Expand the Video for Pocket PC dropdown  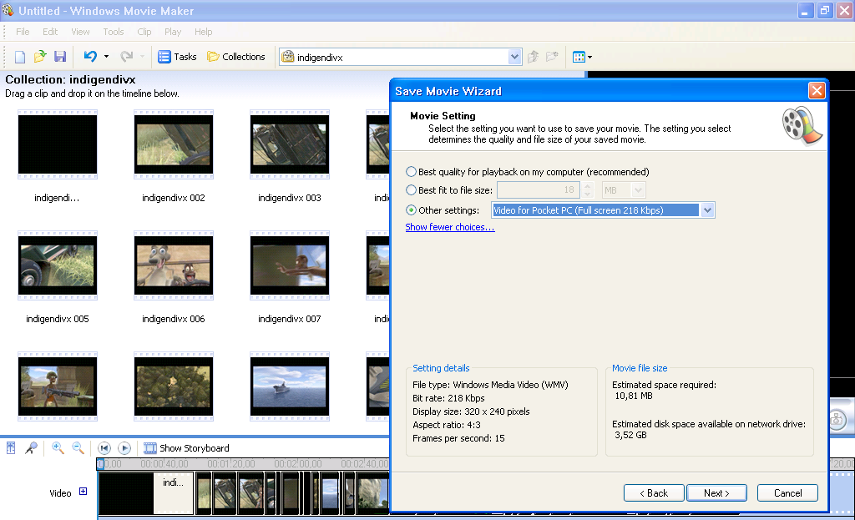click(x=707, y=210)
